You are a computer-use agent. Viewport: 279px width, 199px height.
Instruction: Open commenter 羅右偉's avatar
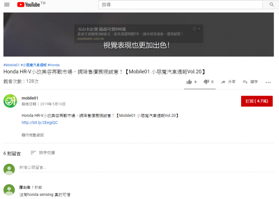9,190
